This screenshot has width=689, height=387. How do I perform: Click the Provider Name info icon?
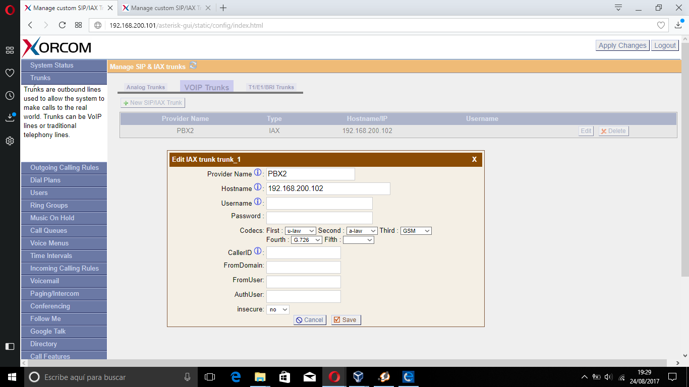pos(258,172)
